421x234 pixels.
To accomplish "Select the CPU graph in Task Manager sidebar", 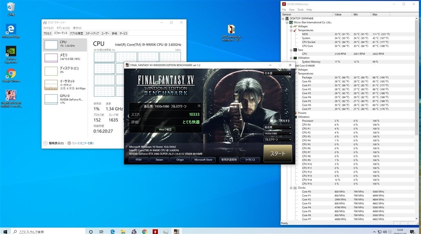I will click(x=65, y=44).
